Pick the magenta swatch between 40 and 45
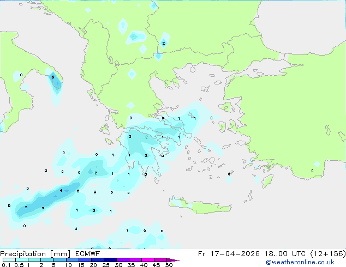 (x=148, y=260)
